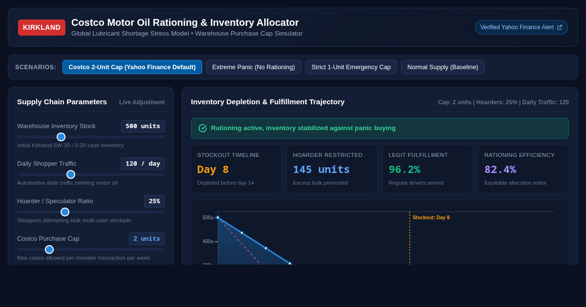Click the SCENARIOS: label
The height and width of the screenshot is (307, 586).
click(x=36, y=67)
